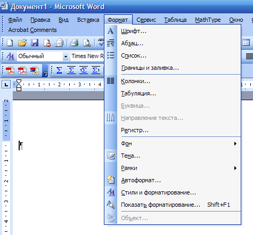Open Styles and Formatting AA toolbar icon
This screenshot has height=235, width=253.
coord(10,56)
